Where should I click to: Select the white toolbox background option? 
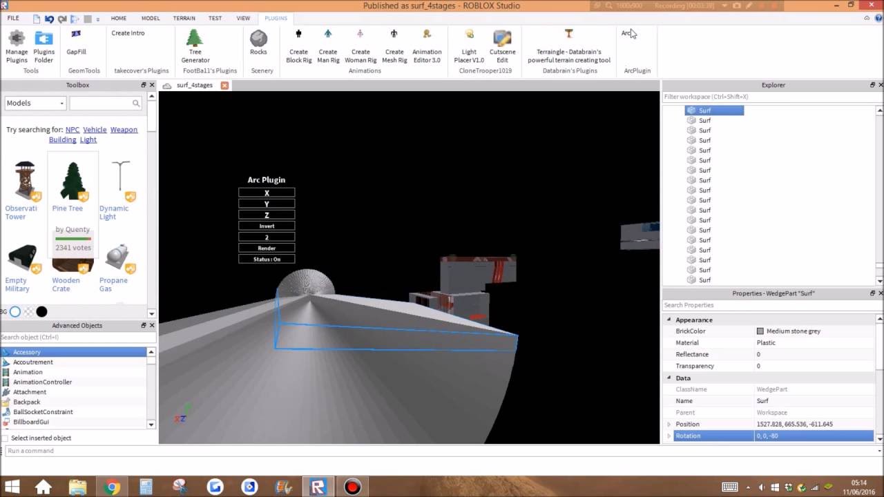[15, 312]
